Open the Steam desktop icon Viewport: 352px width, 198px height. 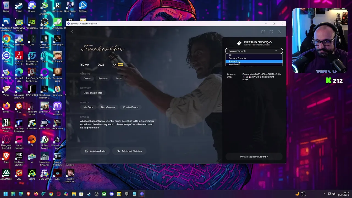[x=19, y=7]
